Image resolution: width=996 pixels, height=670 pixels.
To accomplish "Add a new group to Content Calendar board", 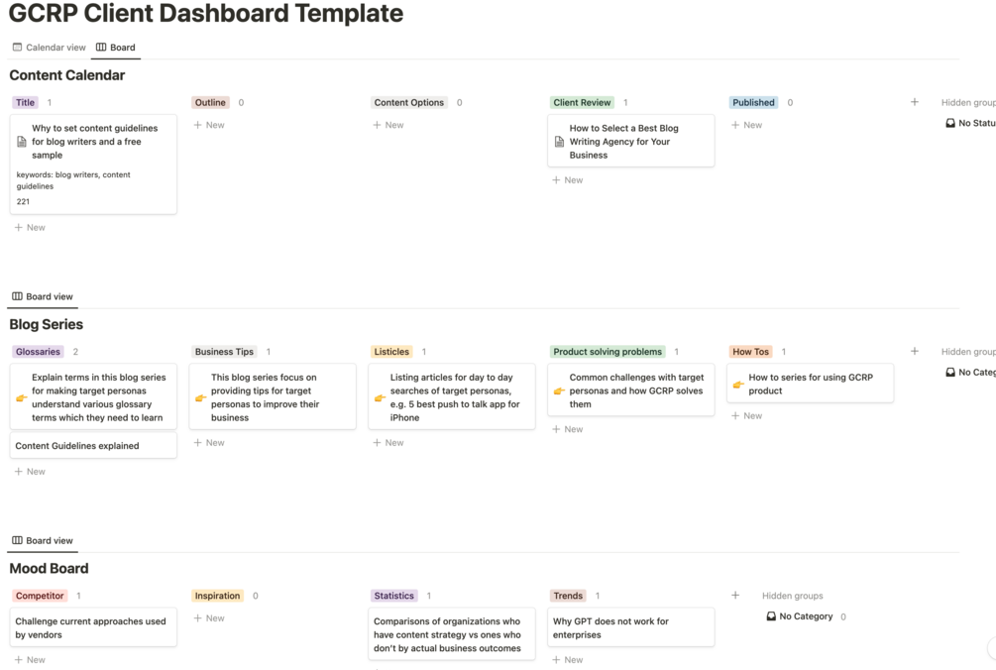I will click(x=914, y=102).
